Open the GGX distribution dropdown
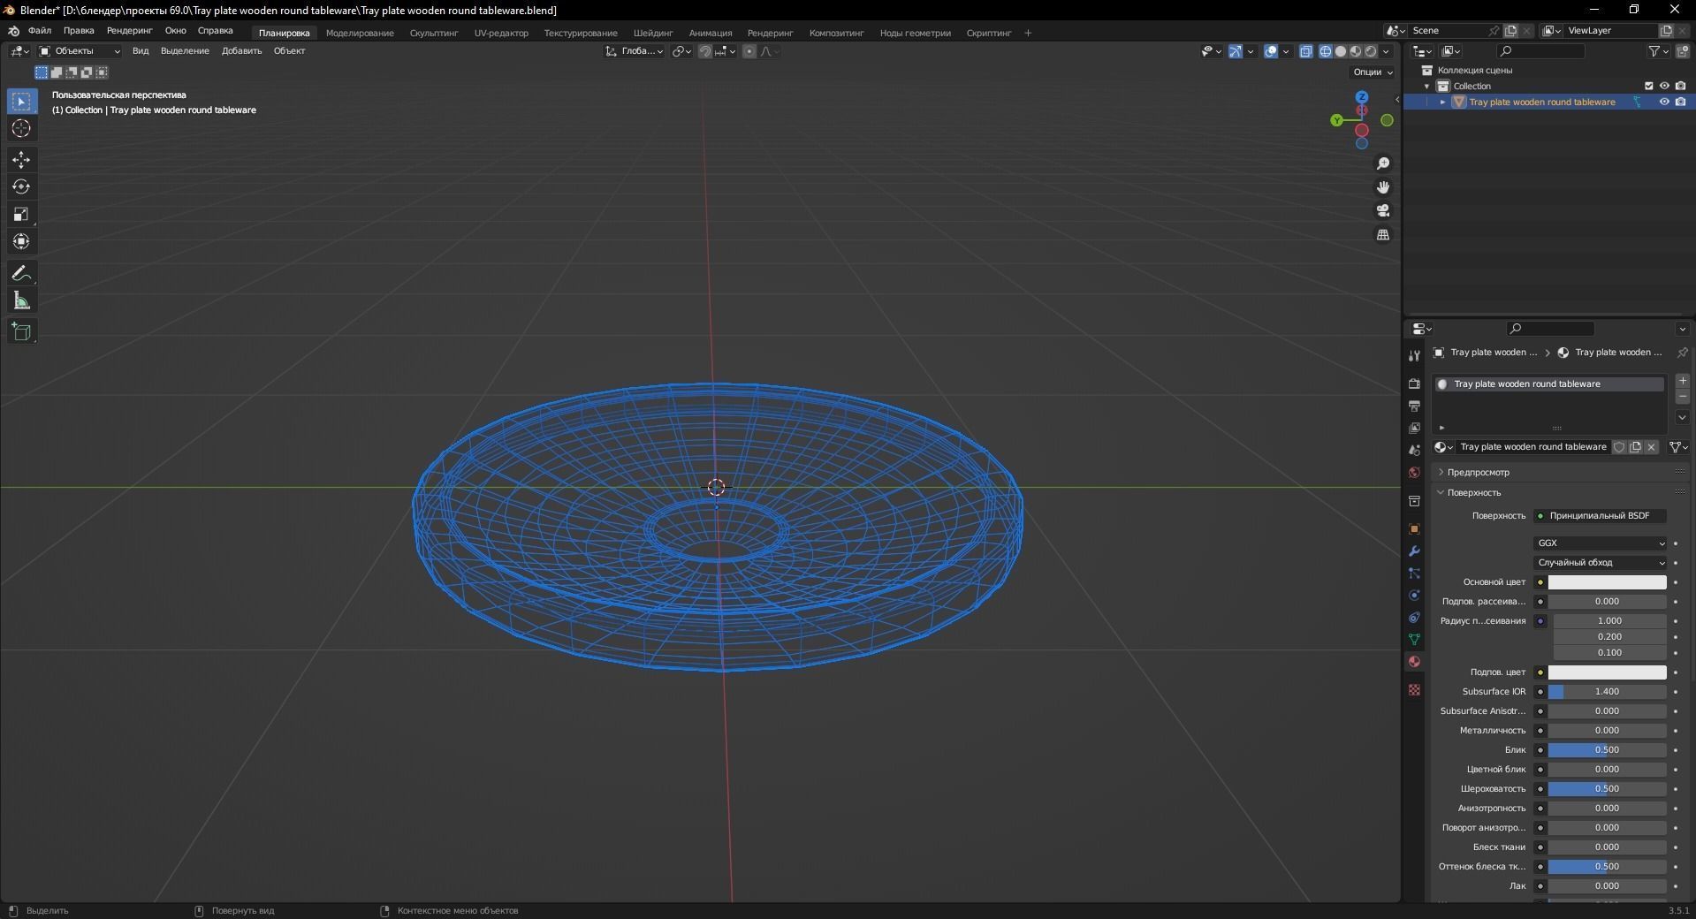Image resolution: width=1696 pixels, height=919 pixels. pos(1600,543)
